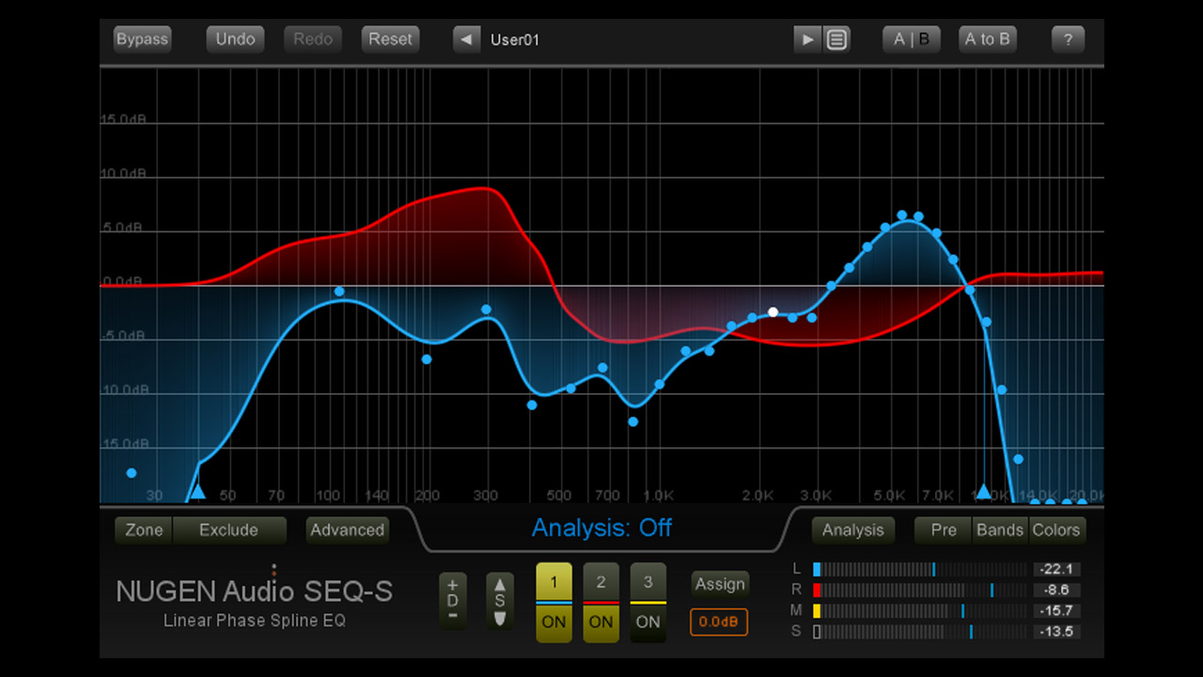Open the preset list menu icon
Image resolution: width=1203 pixels, height=677 pixels.
tap(836, 39)
